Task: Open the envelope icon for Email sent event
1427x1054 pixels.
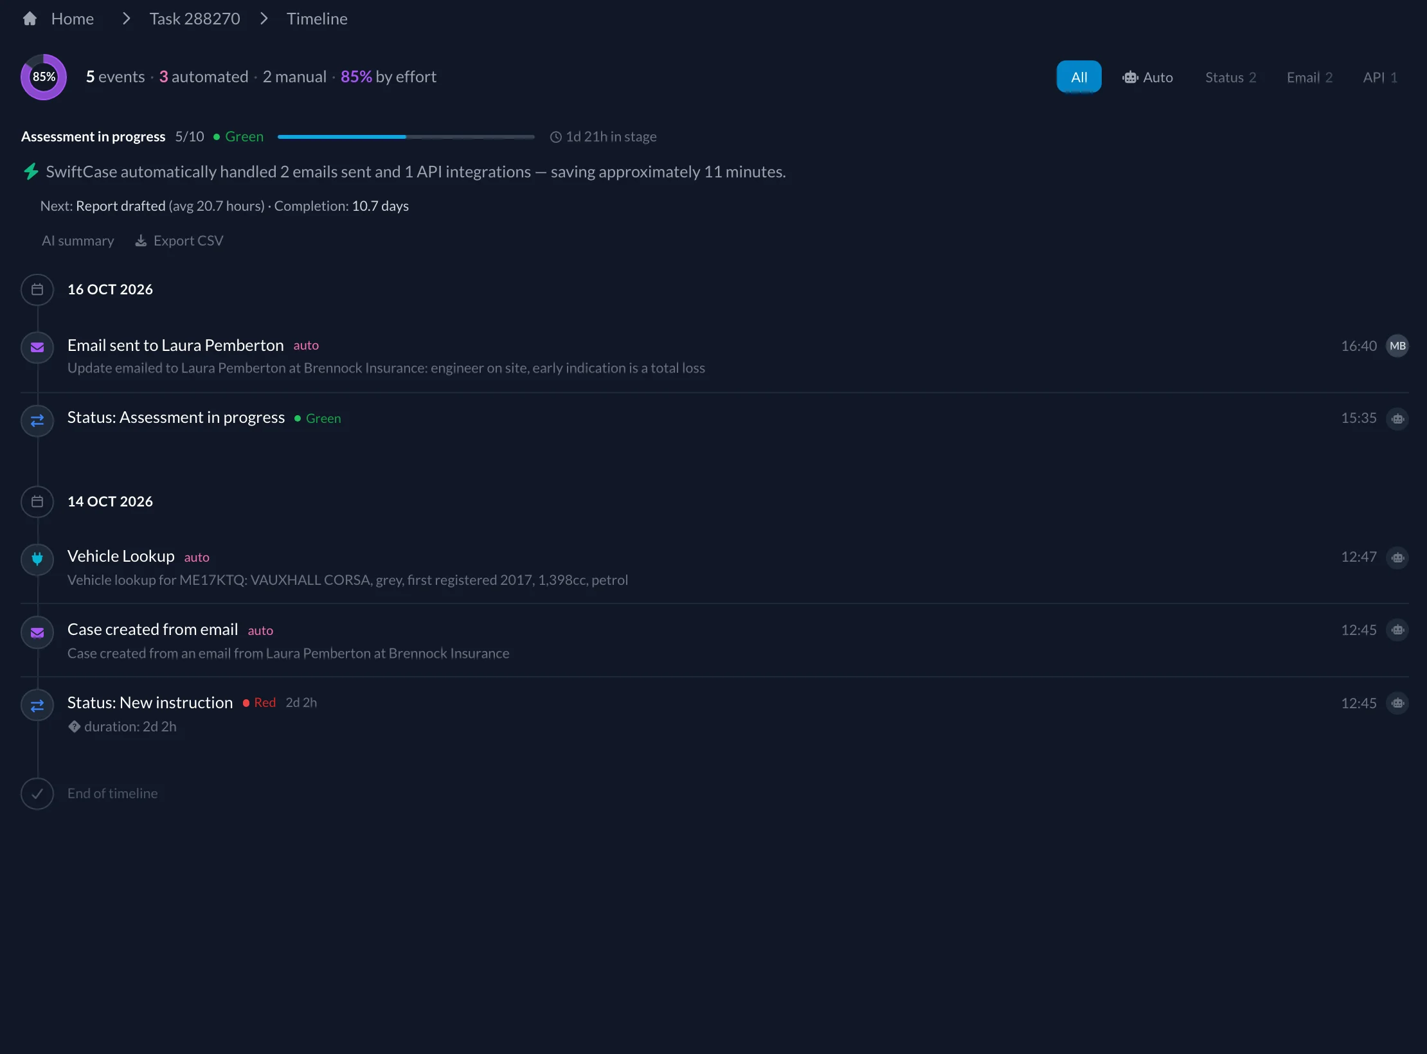Action: pos(37,347)
